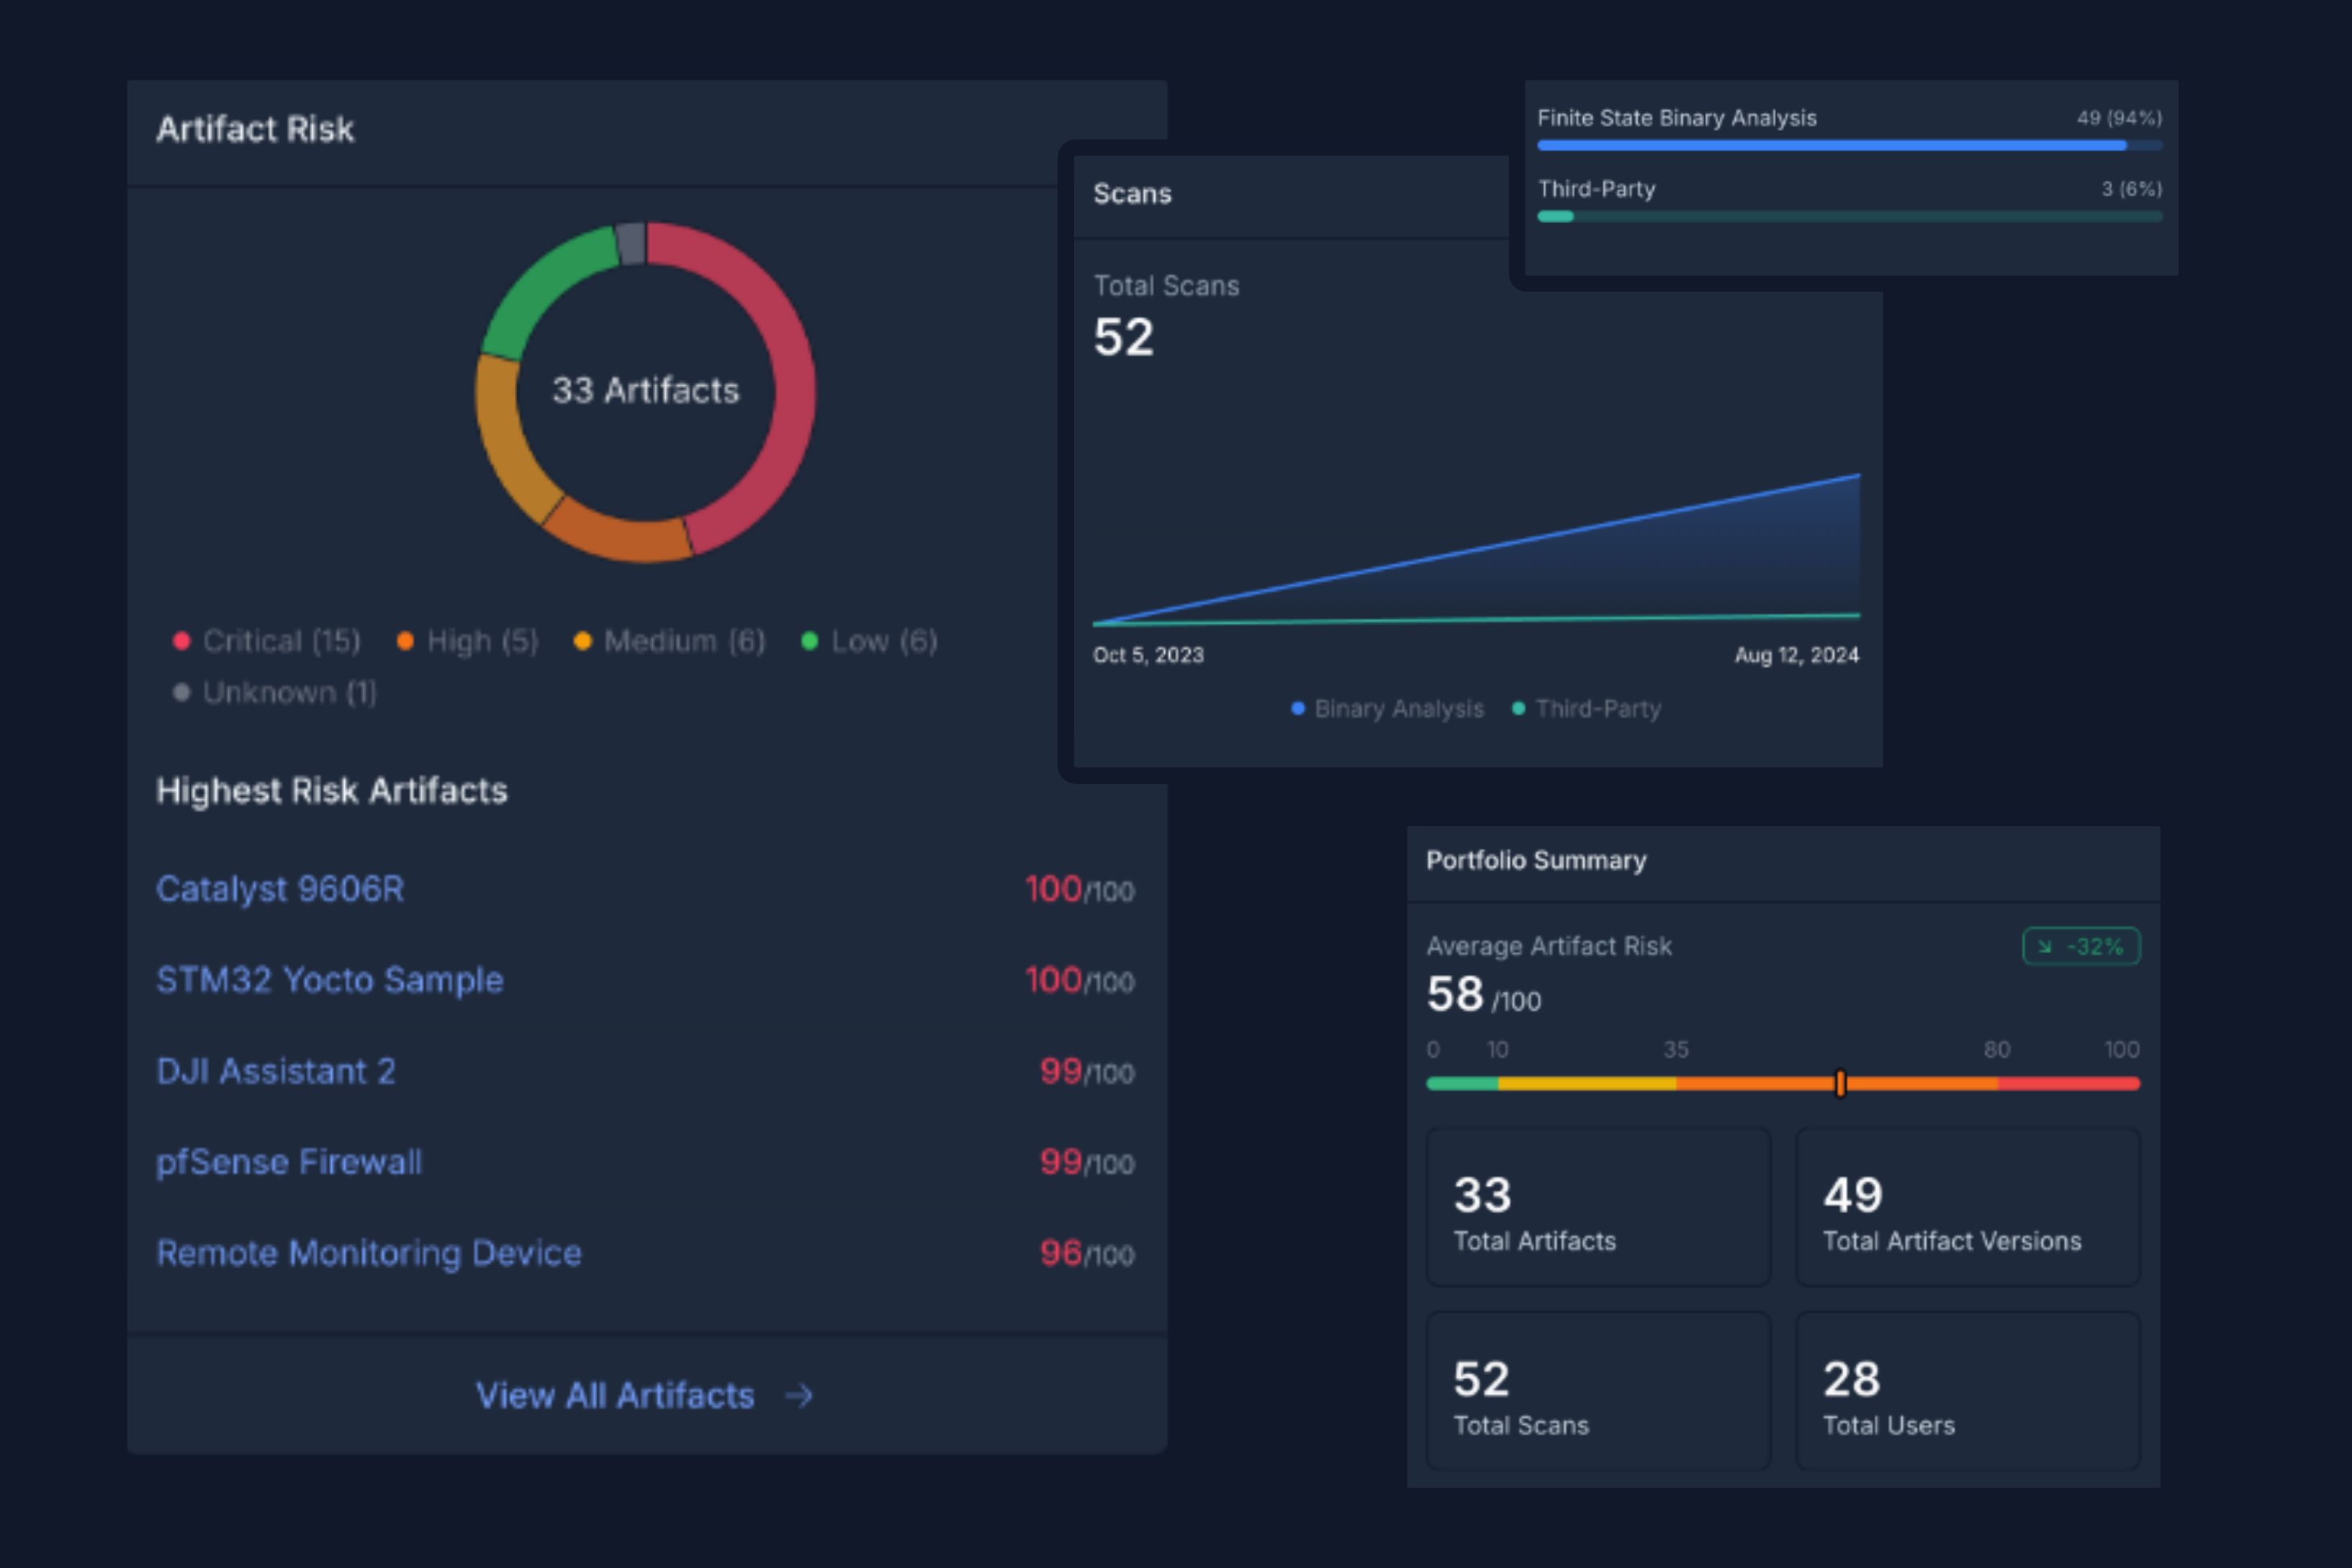The height and width of the screenshot is (1568, 2352).
Task: Open DJI Assistant 2 artifact link
Action: pos(276,1071)
